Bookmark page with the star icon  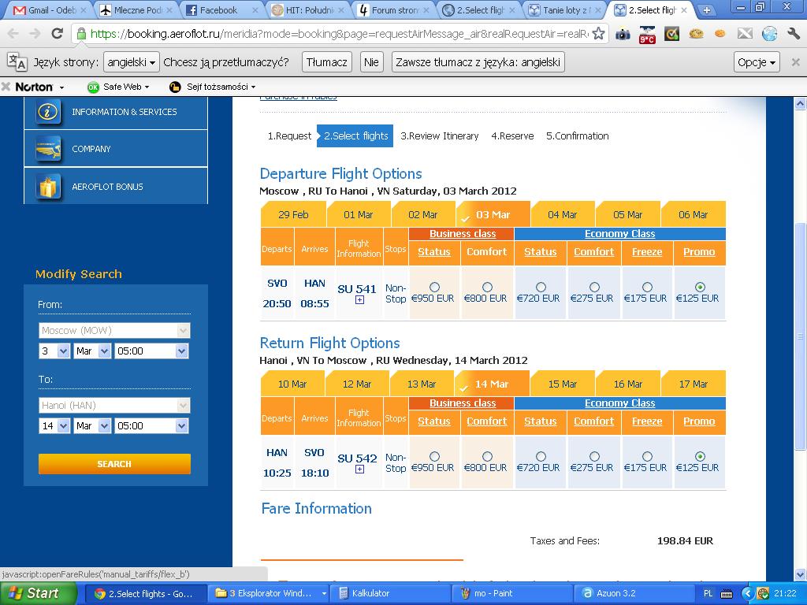point(598,34)
